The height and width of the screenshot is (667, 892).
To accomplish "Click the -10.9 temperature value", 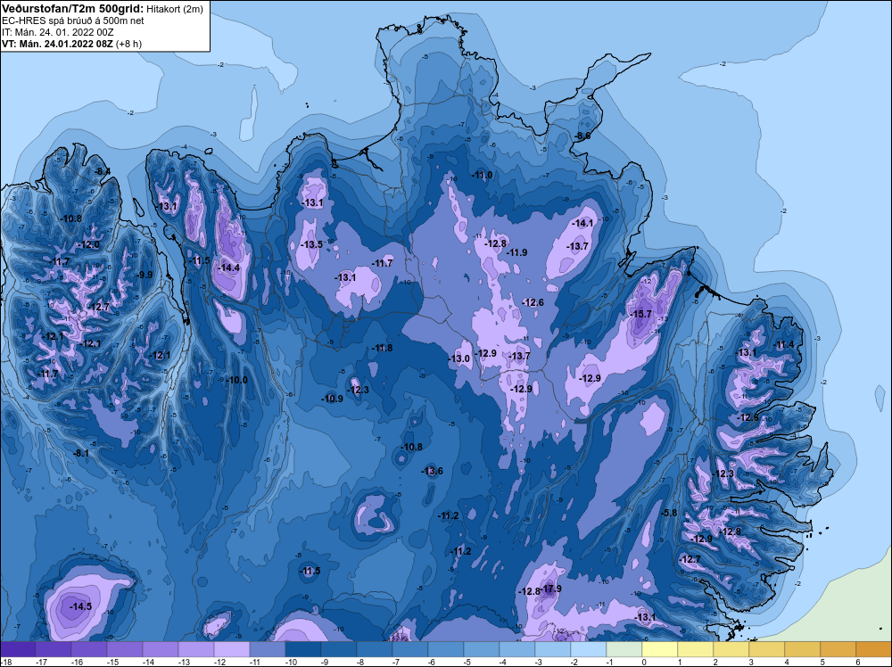I will pos(332,399).
